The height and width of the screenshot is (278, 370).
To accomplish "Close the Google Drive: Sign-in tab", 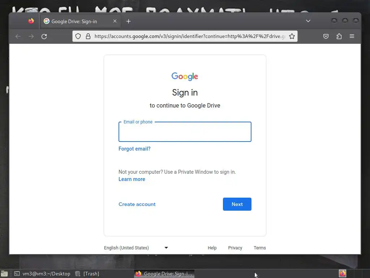I will tap(115, 21).
